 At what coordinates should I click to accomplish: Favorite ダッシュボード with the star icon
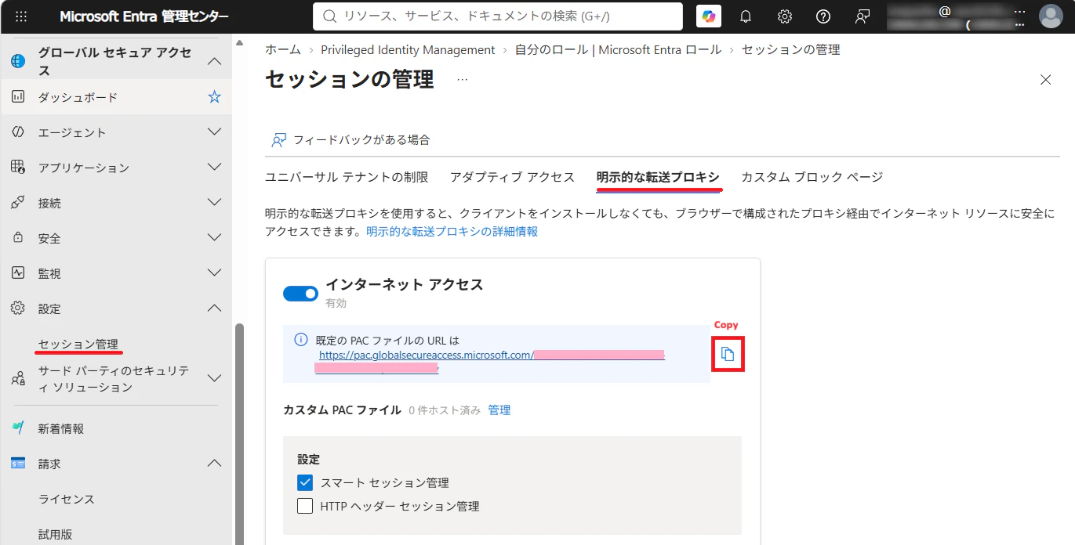pyautogui.click(x=214, y=97)
